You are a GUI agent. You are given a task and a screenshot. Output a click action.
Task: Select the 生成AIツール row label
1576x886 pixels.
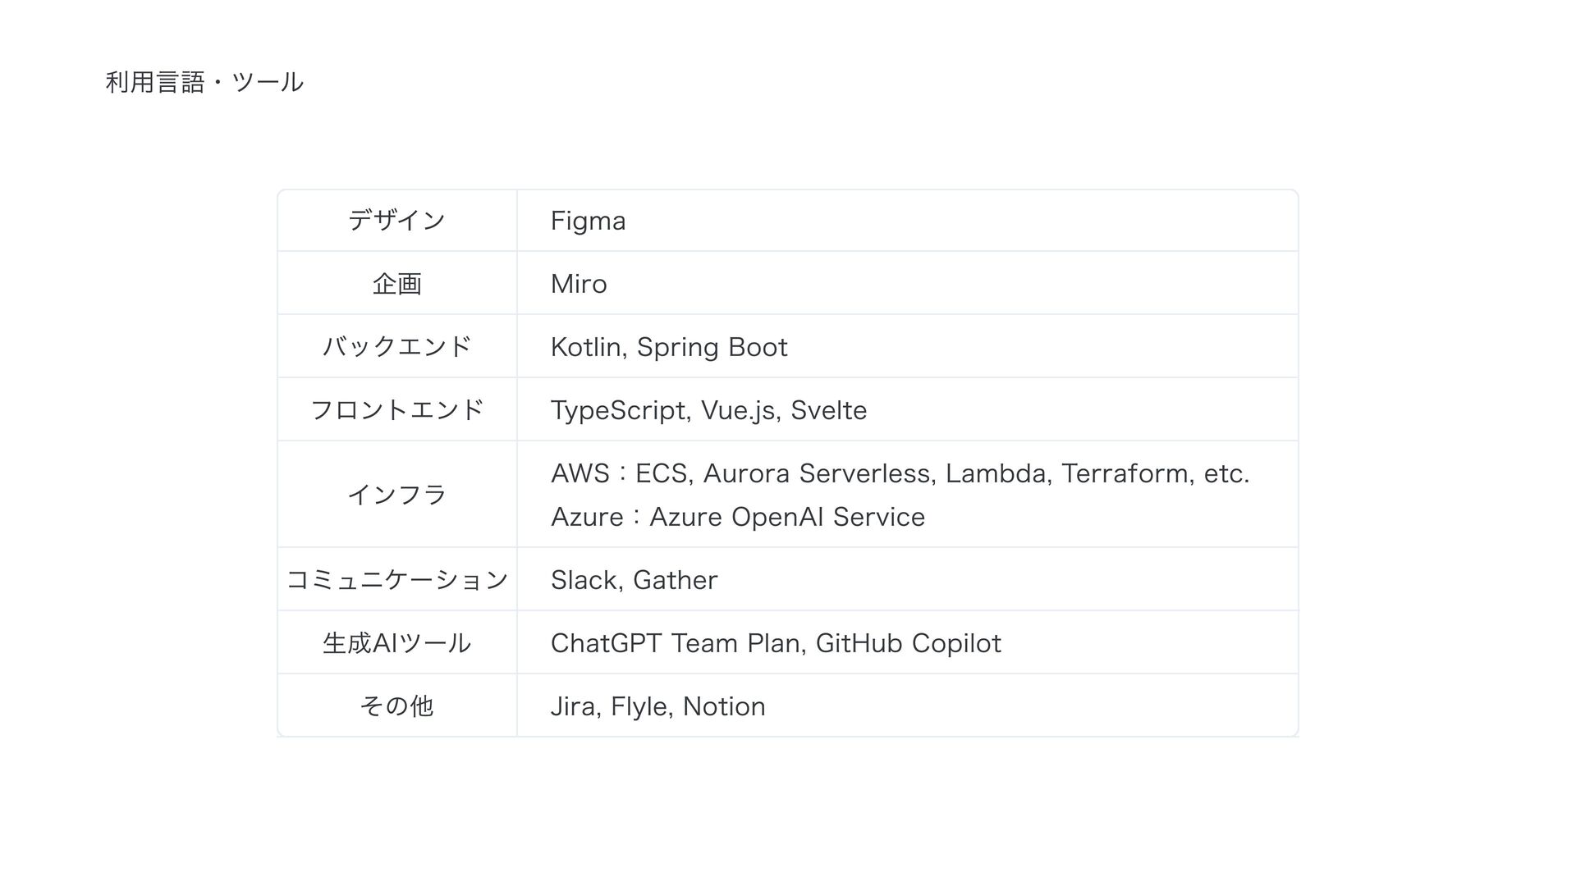pyautogui.click(x=396, y=642)
